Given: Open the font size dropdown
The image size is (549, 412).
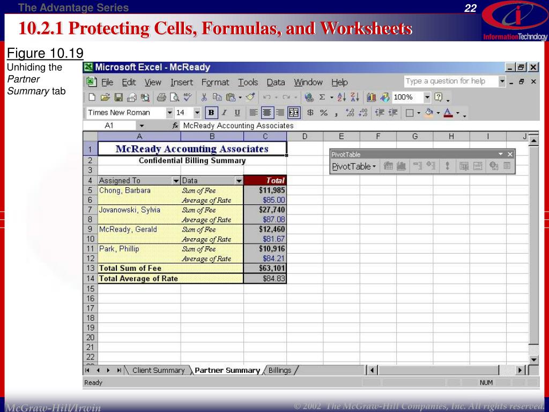Looking at the screenshot, I should click(x=197, y=113).
